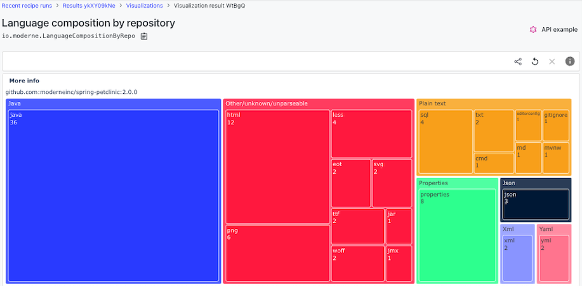Select the repository label spring-petclinic:2.0.0
This screenshot has width=582, height=286.
[71, 91]
